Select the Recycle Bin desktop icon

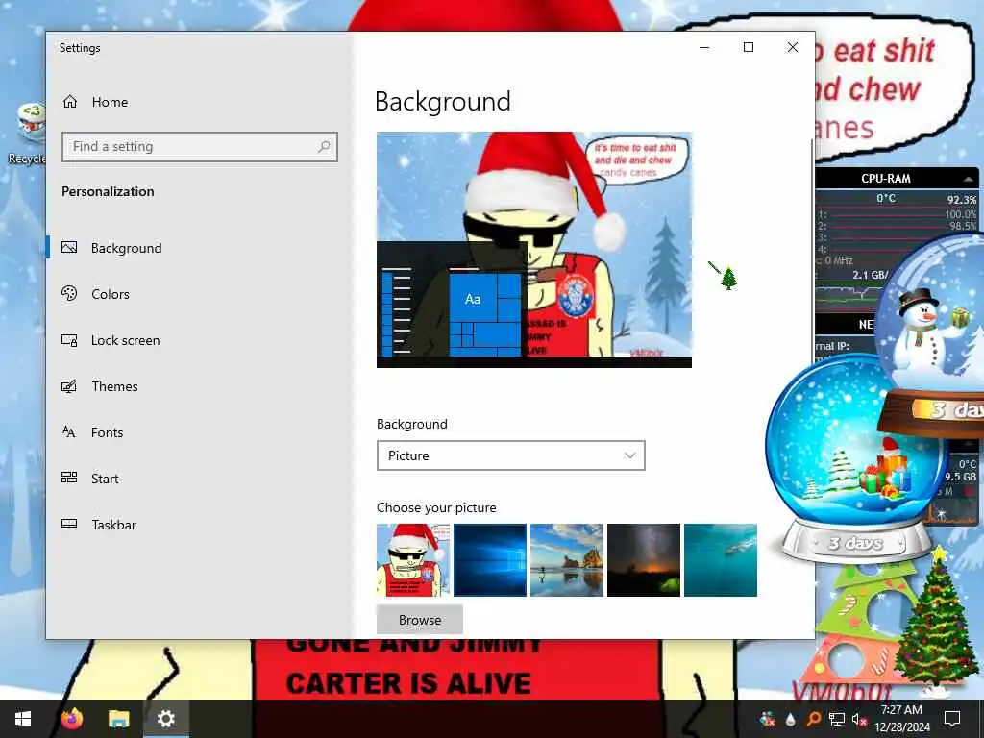pos(28,133)
